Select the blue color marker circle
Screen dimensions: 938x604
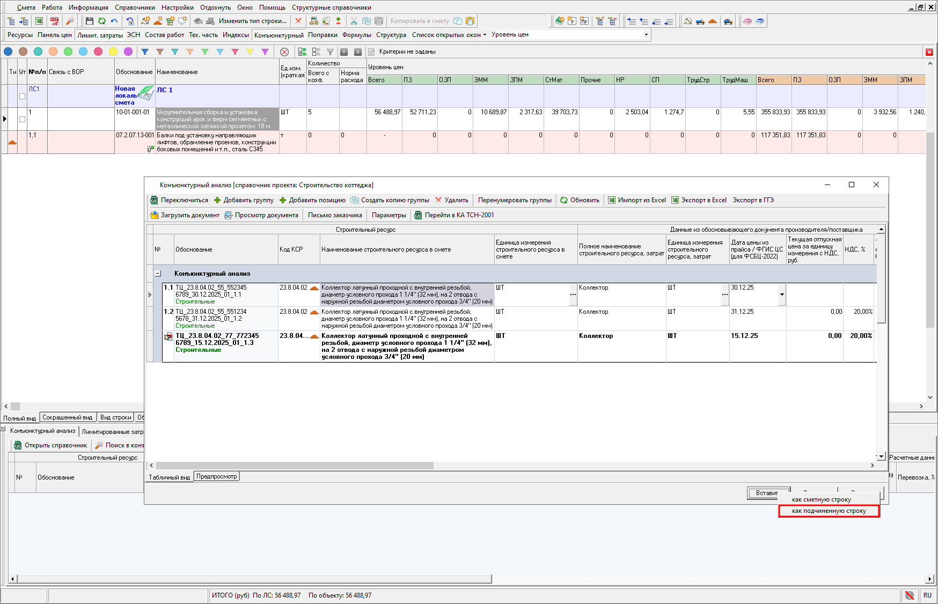[8, 52]
